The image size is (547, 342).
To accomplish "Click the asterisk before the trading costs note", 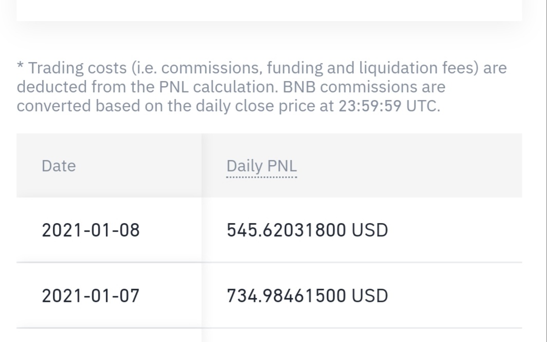I will tap(20, 66).
